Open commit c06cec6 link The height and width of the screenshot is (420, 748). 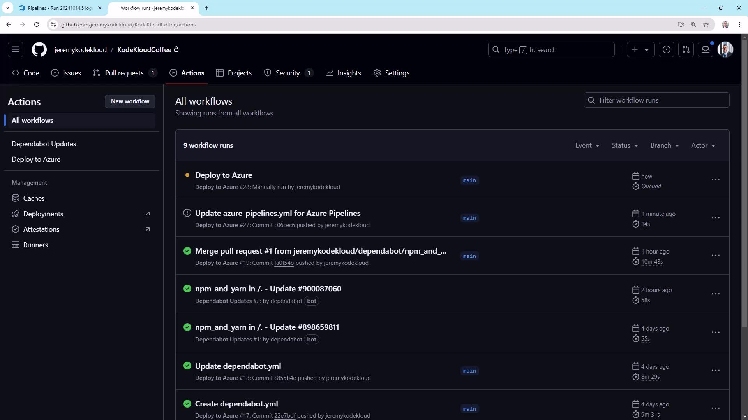(284, 225)
